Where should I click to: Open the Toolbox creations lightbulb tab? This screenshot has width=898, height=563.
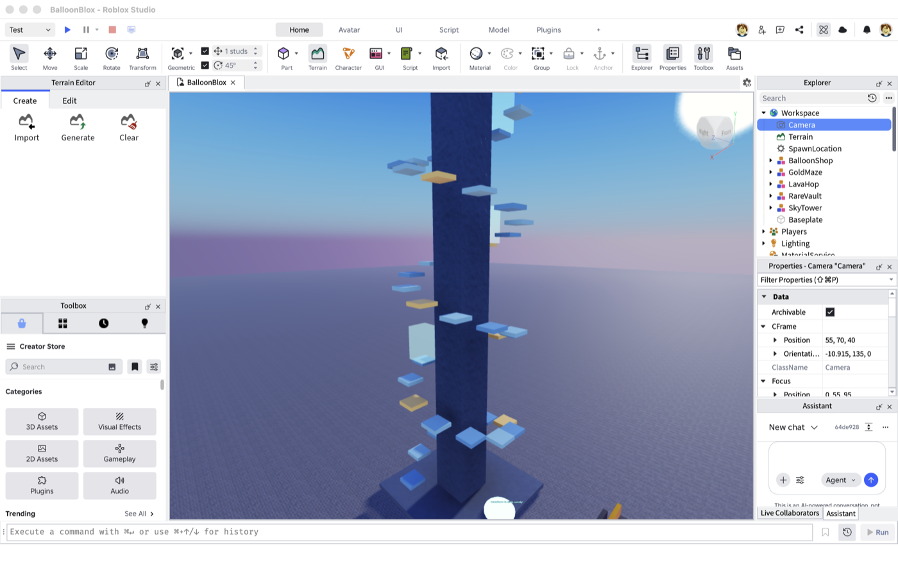[x=144, y=323]
